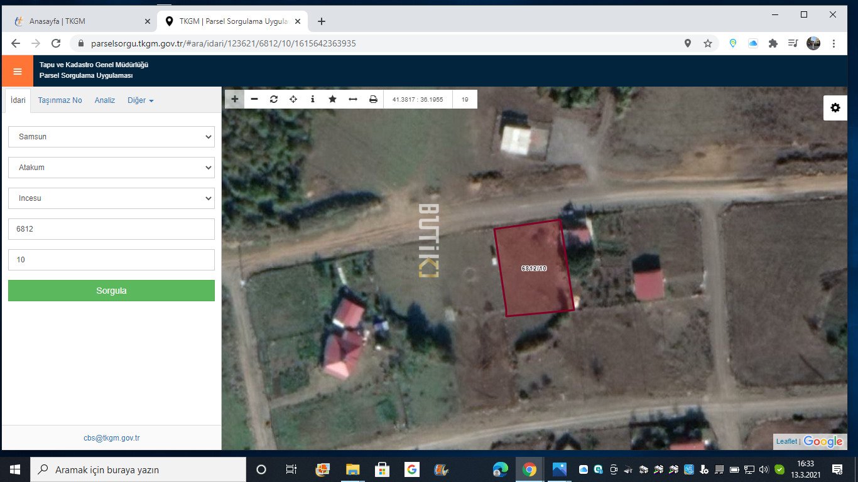Print the map
This screenshot has height=482, width=858.
[x=373, y=99]
